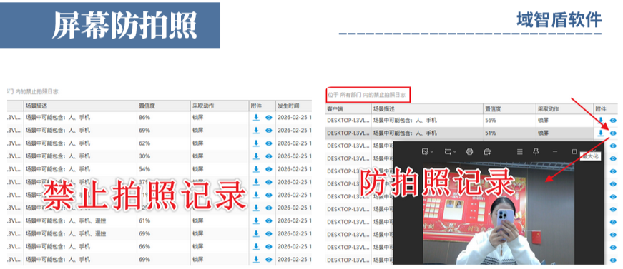
Task: Select the 56% cell in right table
Action: 509,121
